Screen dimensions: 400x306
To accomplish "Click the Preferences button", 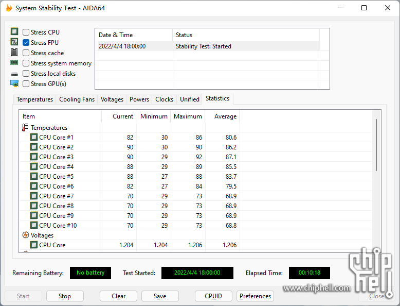I will point(255,296).
